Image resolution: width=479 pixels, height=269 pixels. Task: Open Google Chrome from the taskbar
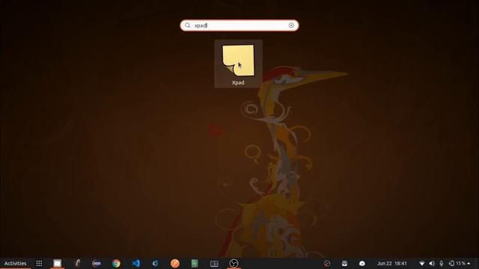[116, 263]
